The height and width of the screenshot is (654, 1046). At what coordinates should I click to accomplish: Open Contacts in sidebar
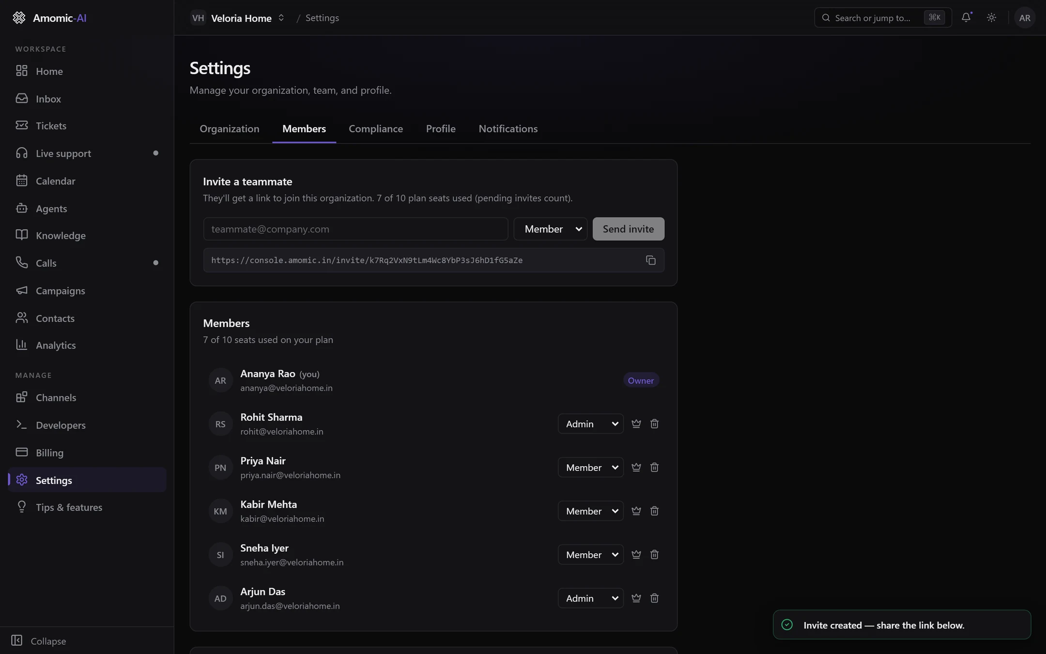[87, 318]
